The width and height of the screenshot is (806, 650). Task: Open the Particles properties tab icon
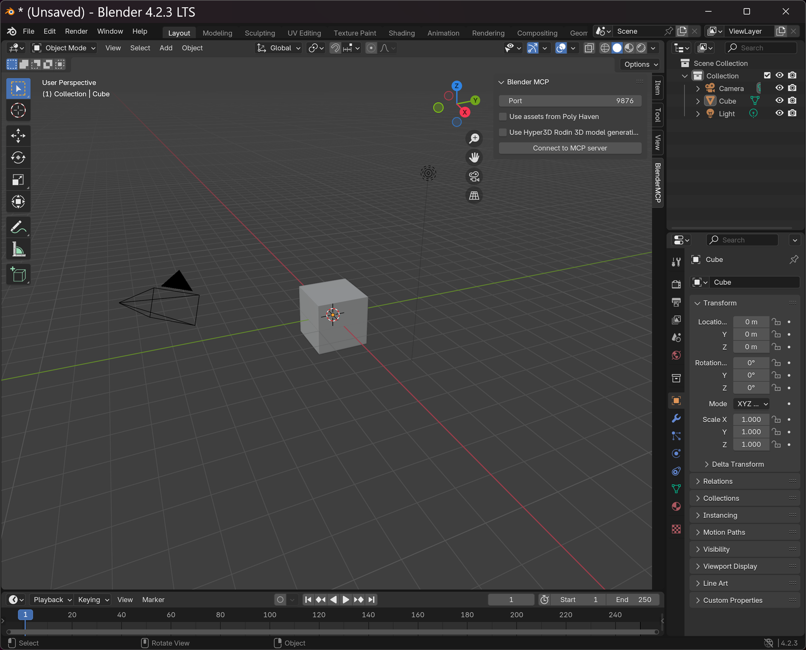(x=676, y=436)
